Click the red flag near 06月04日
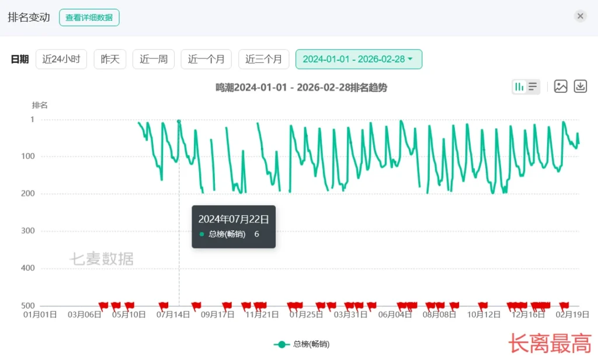 (x=401, y=305)
